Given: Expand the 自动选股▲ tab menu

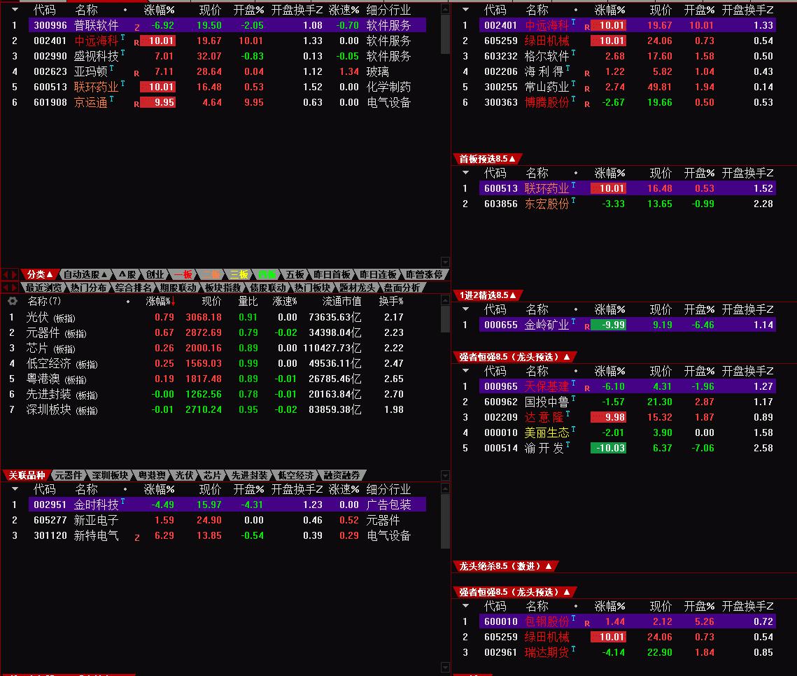Looking at the screenshot, I should tap(85, 274).
